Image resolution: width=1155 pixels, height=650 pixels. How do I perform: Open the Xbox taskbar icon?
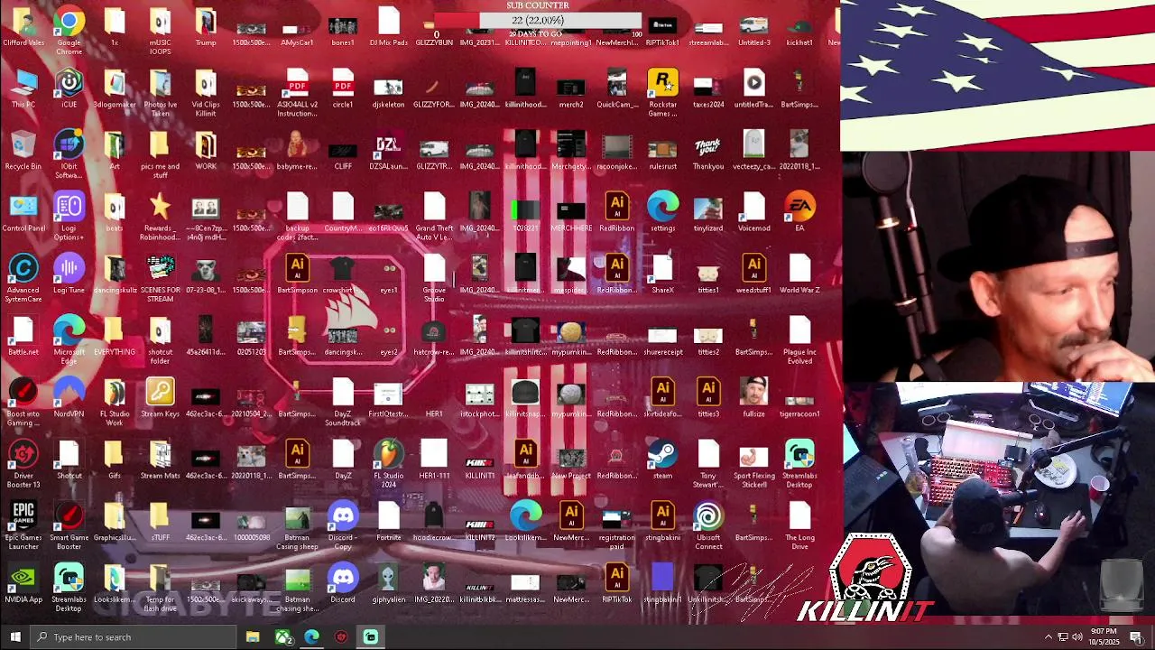pyautogui.click(x=282, y=637)
